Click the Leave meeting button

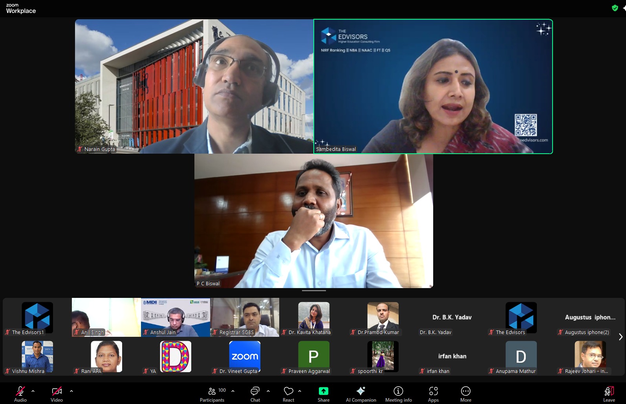609,394
